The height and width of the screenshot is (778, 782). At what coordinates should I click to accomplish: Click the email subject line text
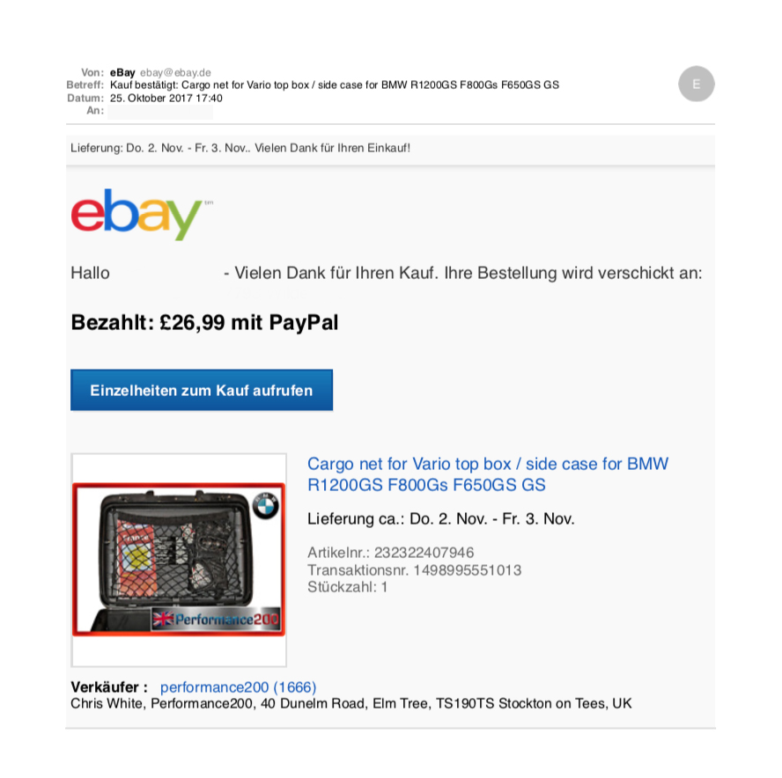[x=334, y=85]
